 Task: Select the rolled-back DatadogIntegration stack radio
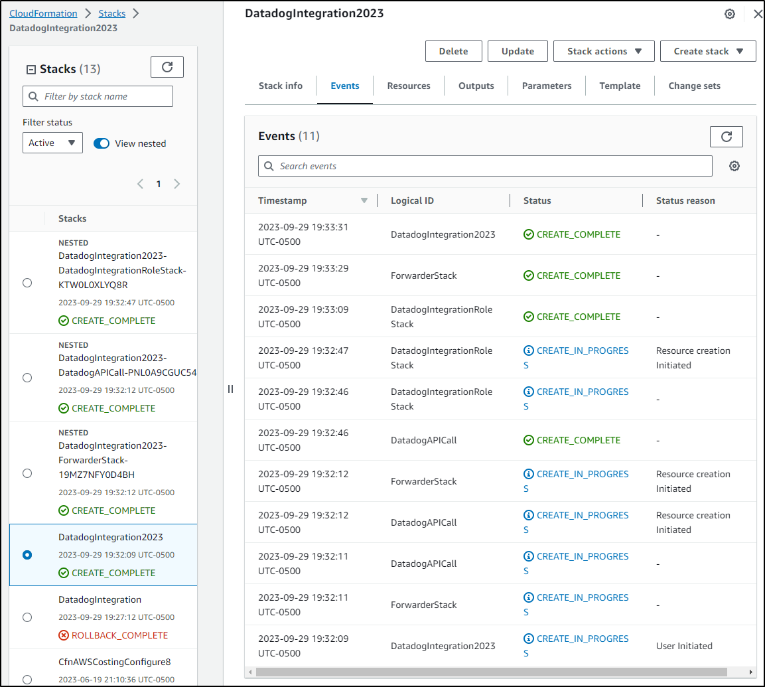click(27, 617)
